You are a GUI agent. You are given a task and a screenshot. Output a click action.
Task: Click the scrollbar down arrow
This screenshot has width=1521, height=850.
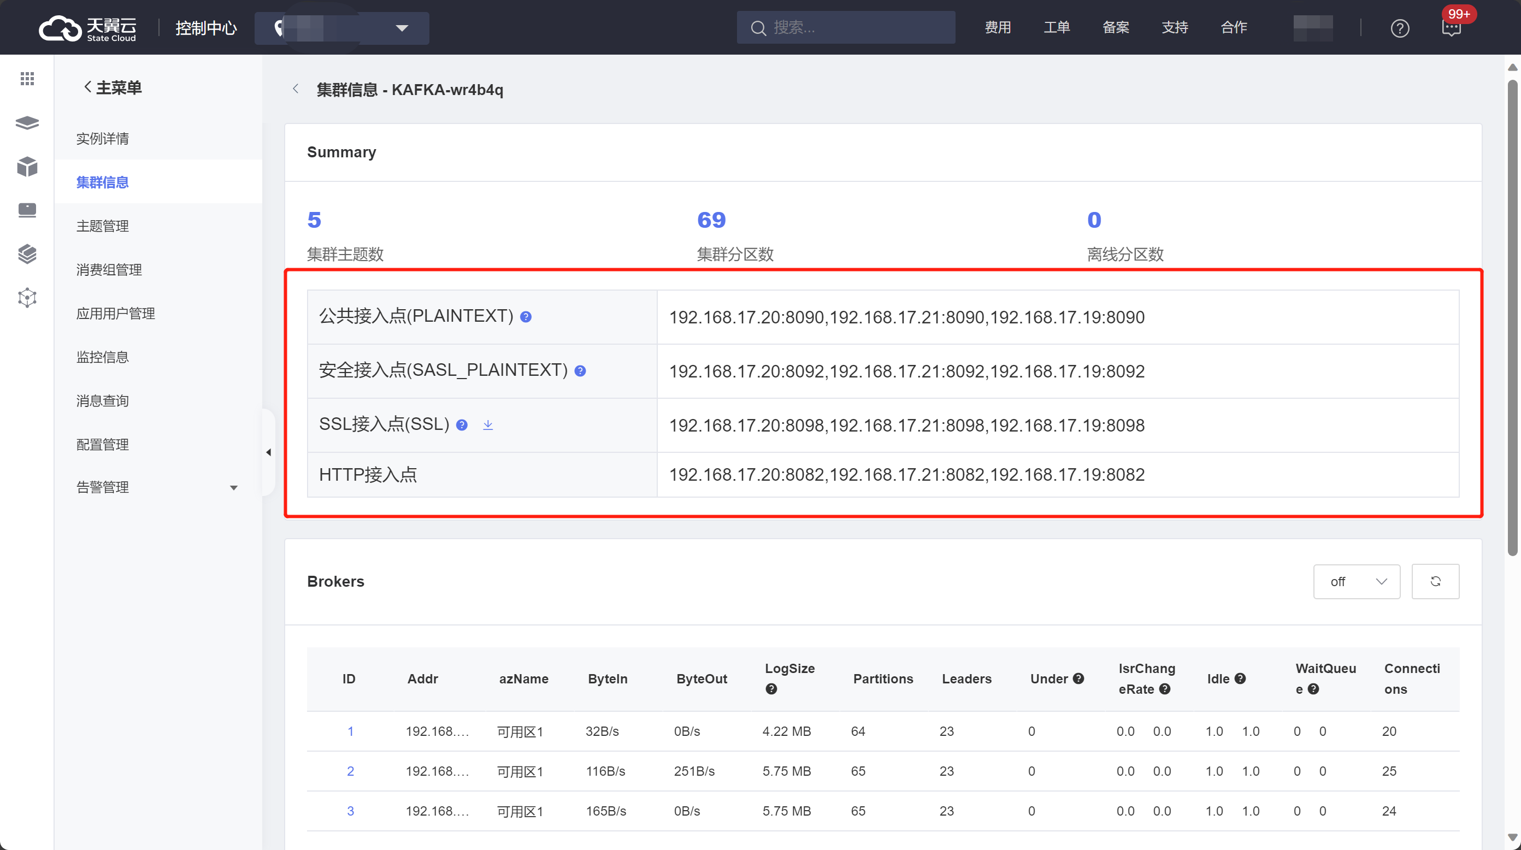click(x=1512, y=837)
